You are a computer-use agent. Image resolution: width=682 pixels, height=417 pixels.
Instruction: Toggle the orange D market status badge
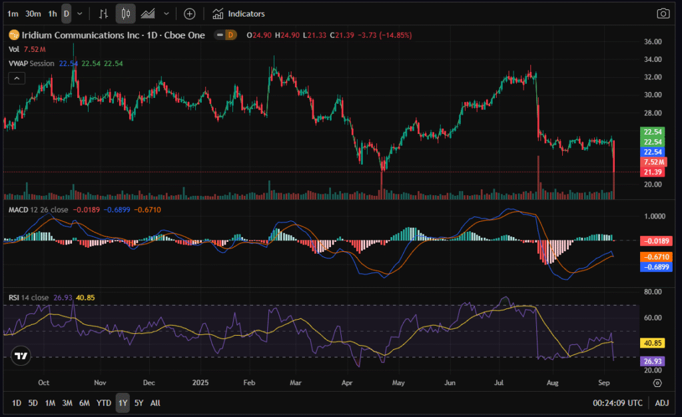click(230, 35)
